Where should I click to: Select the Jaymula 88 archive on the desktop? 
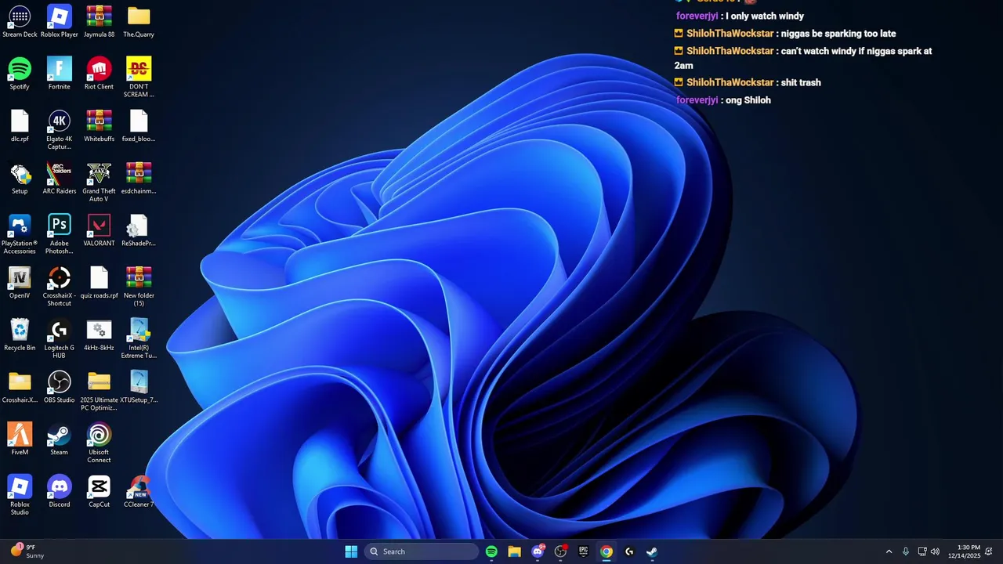[99, 21]
